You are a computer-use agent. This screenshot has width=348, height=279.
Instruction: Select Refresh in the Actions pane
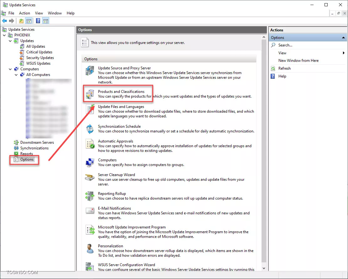coord(284,68)
